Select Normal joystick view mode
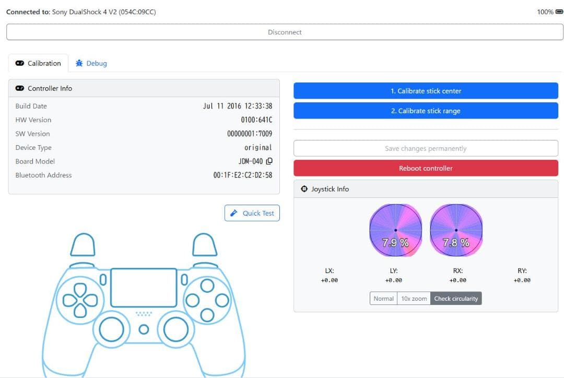This screenshot has height=378, width=564. click(x=383, y=299)
